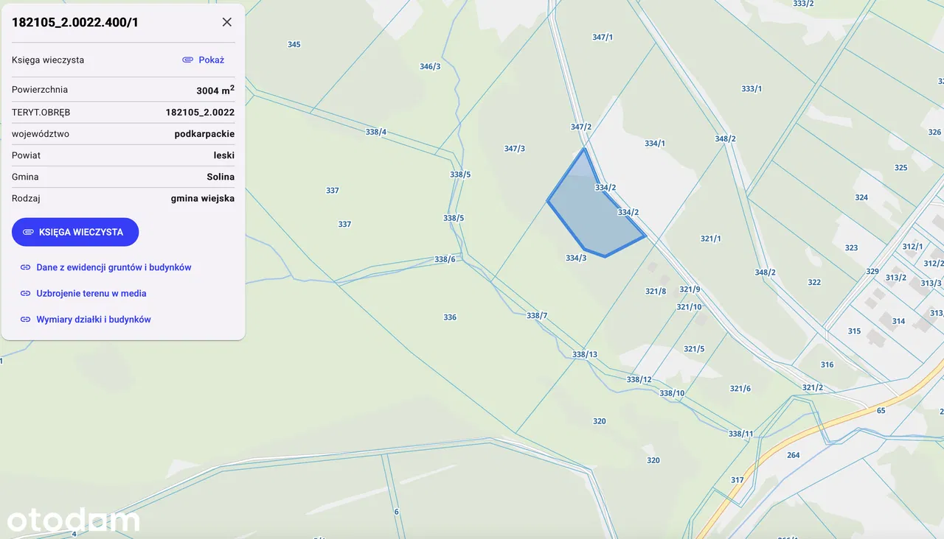Click the paperclip icon in the Księga Wieczysta button
The width and height of the screenshot is (944, 539).
click(28, 232)
